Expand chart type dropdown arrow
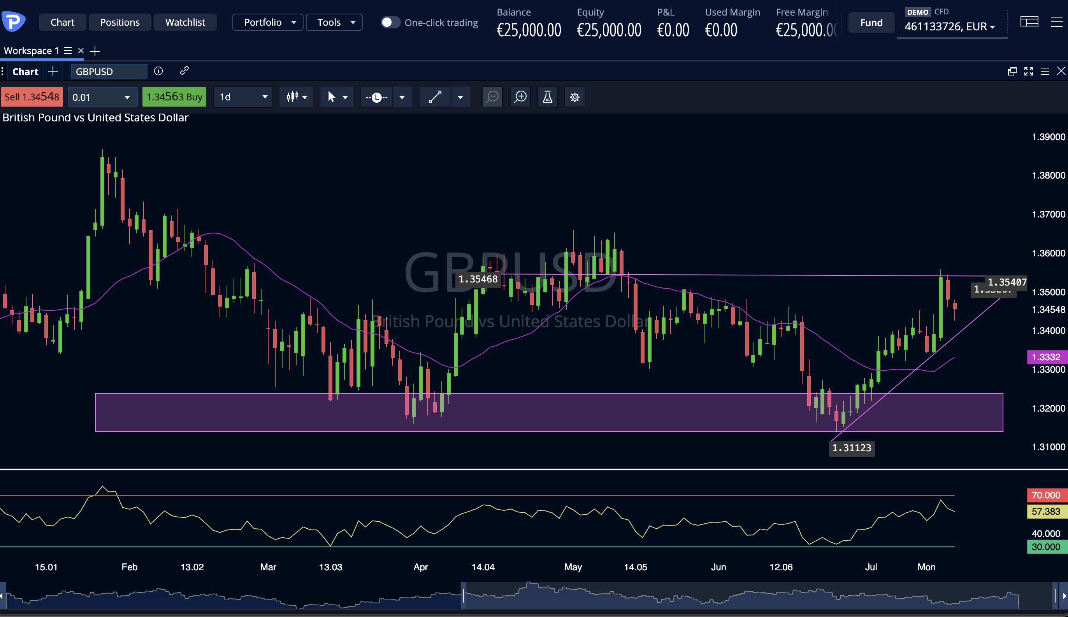1068x617 pixels. 305,97
